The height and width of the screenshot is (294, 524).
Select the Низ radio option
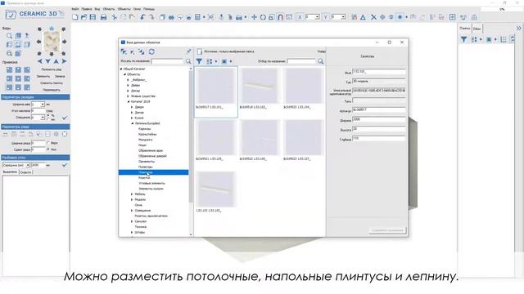(x=48, y=149)
